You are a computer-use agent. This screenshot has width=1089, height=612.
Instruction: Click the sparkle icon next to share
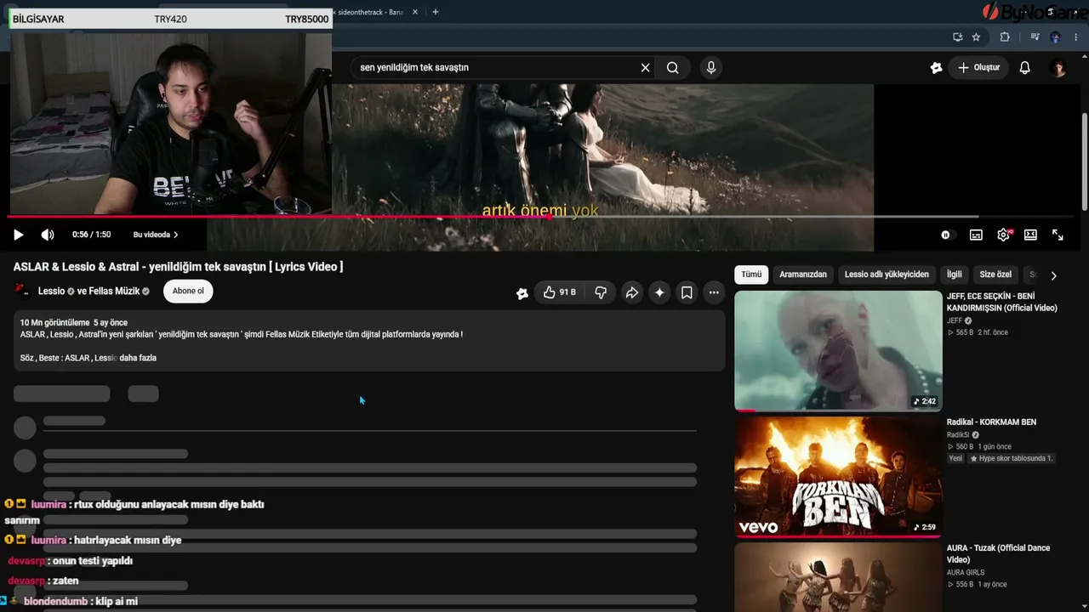659,292
